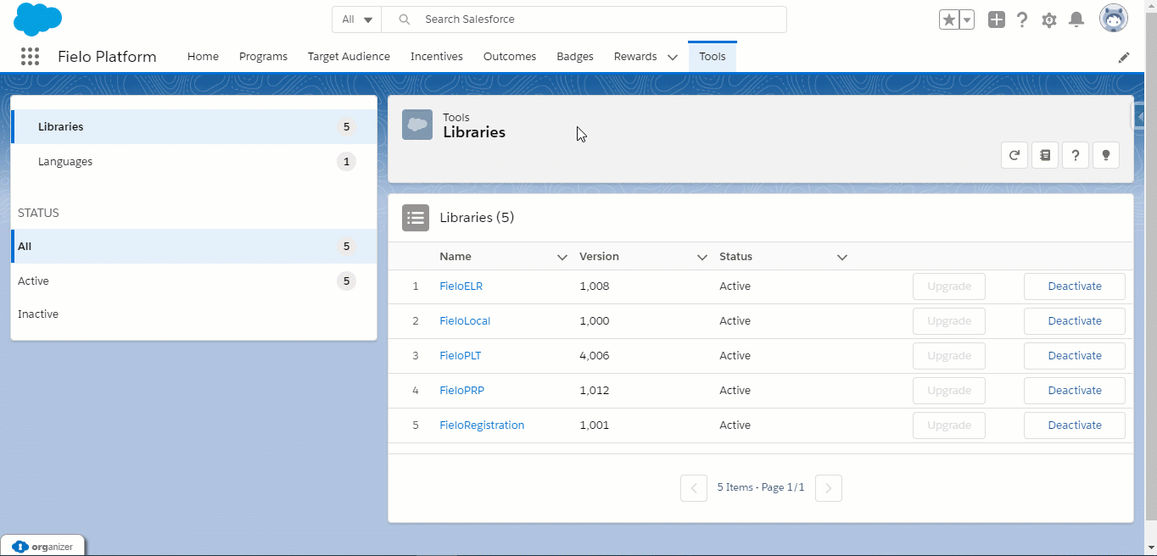The width and height of the screenshot is (1157, 556).
Task: Click in the Search Salesforce field
Action: click(584, 19)
